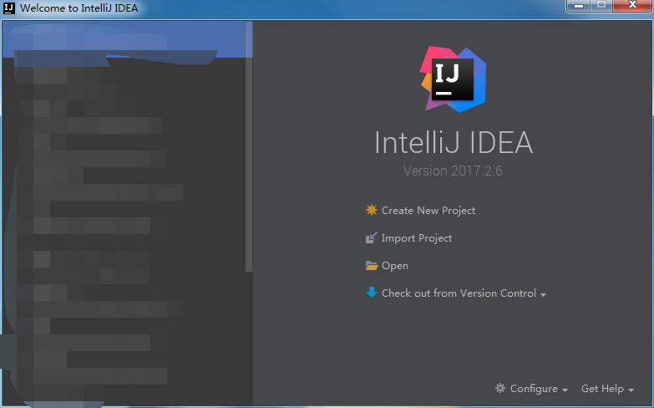Open the Configure menu label
This screenshot has width=654, height=408.
point(534,389)
